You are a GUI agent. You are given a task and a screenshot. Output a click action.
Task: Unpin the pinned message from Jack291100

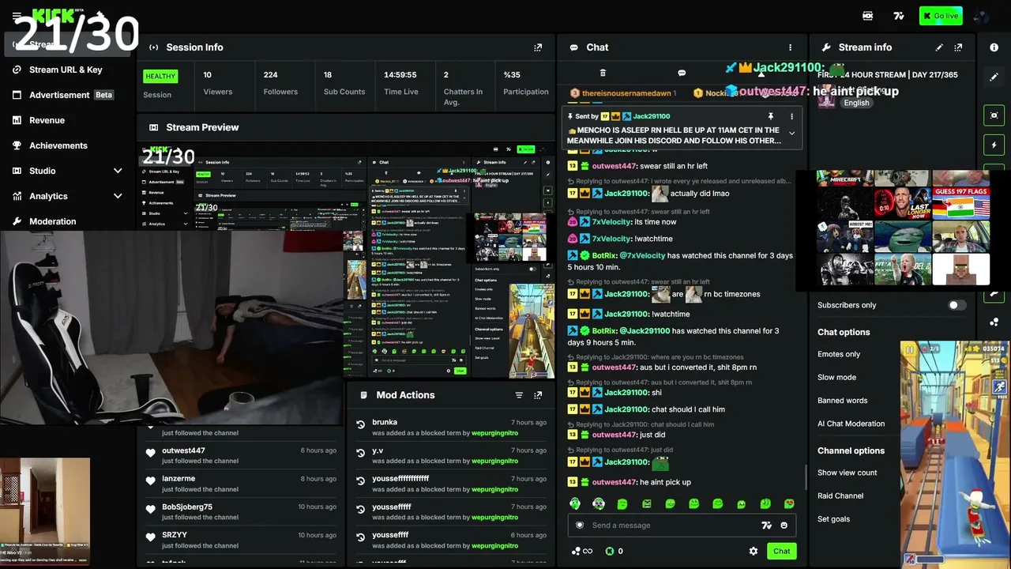pos(771,116)
